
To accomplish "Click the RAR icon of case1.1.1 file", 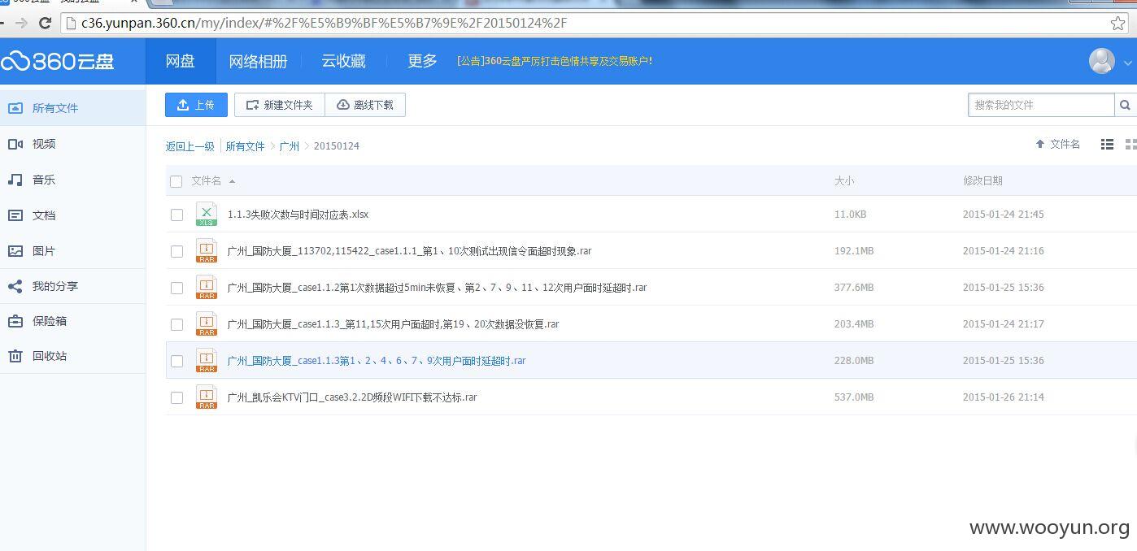I will click(207, 251).
